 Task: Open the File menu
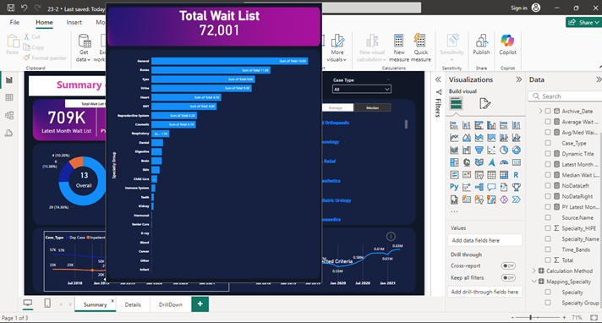click(x=14, y=22)
